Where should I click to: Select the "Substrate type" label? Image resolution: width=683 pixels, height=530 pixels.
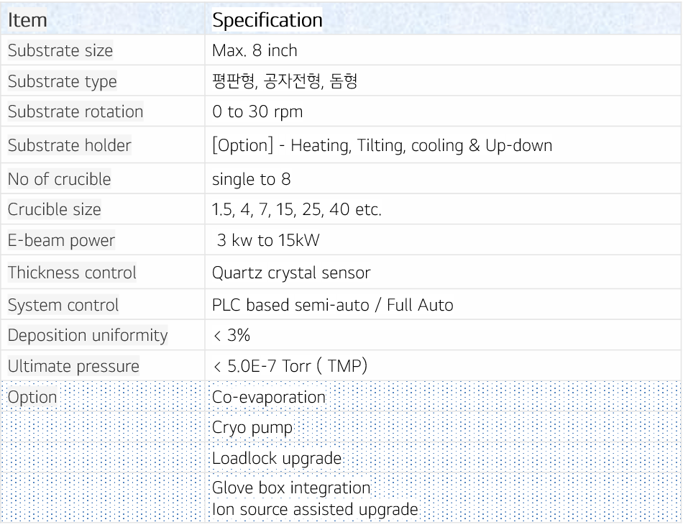click(62, 82)
